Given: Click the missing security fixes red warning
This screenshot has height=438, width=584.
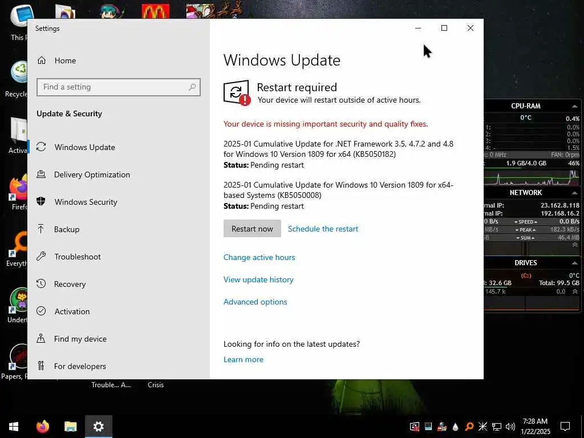Looking at the screenshot, I should [326, 124].
